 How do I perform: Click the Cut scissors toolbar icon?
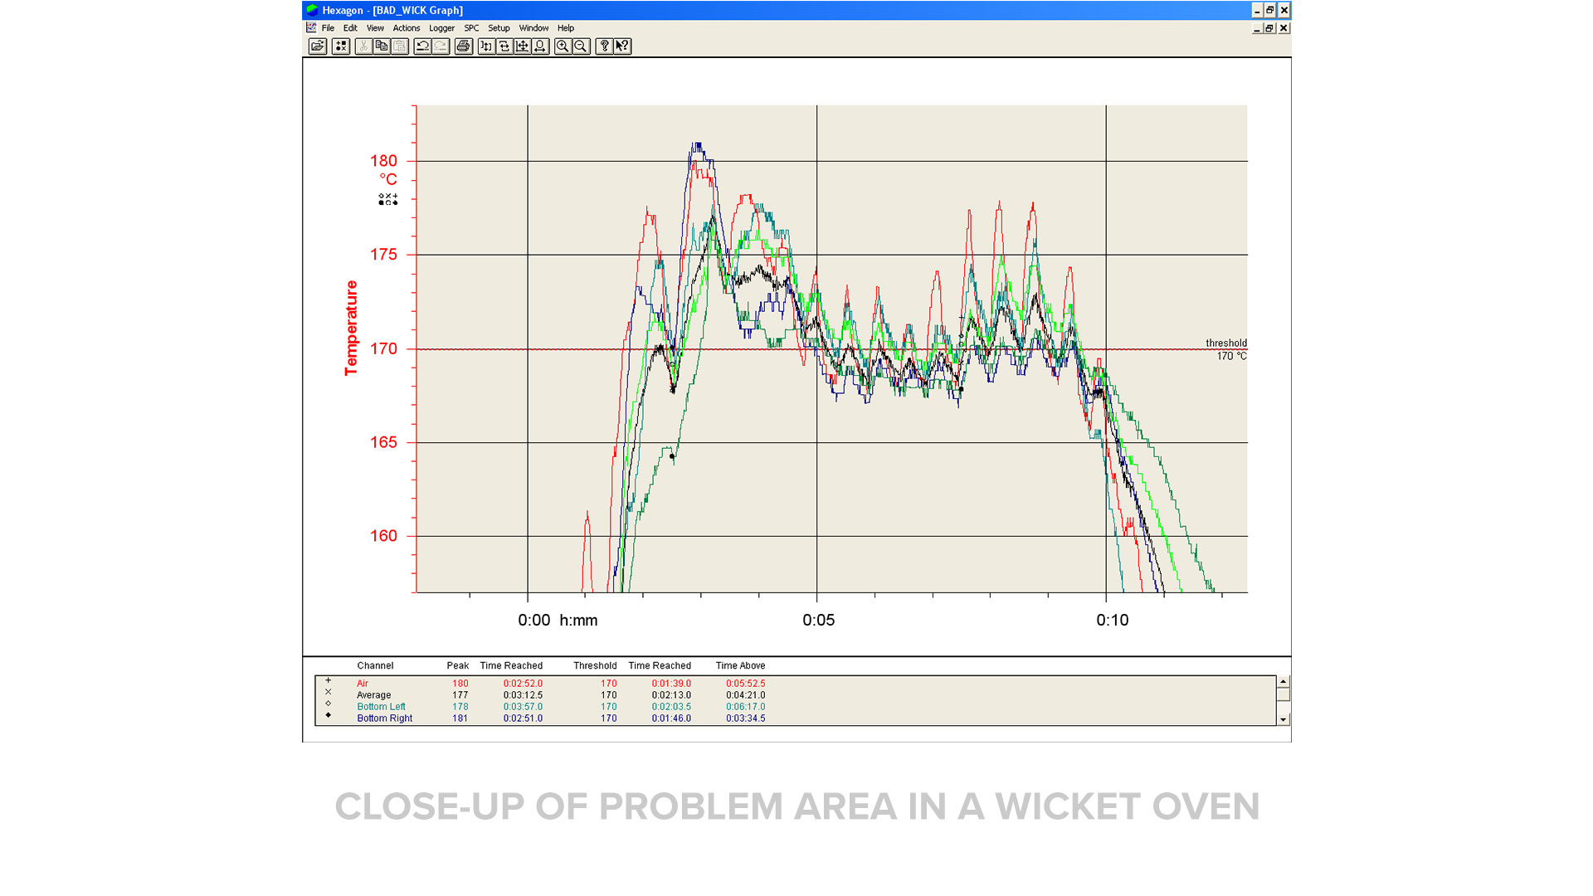[x=363, y=46]
